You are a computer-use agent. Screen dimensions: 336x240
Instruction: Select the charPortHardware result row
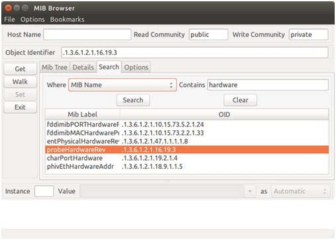[x=187, y=158]
